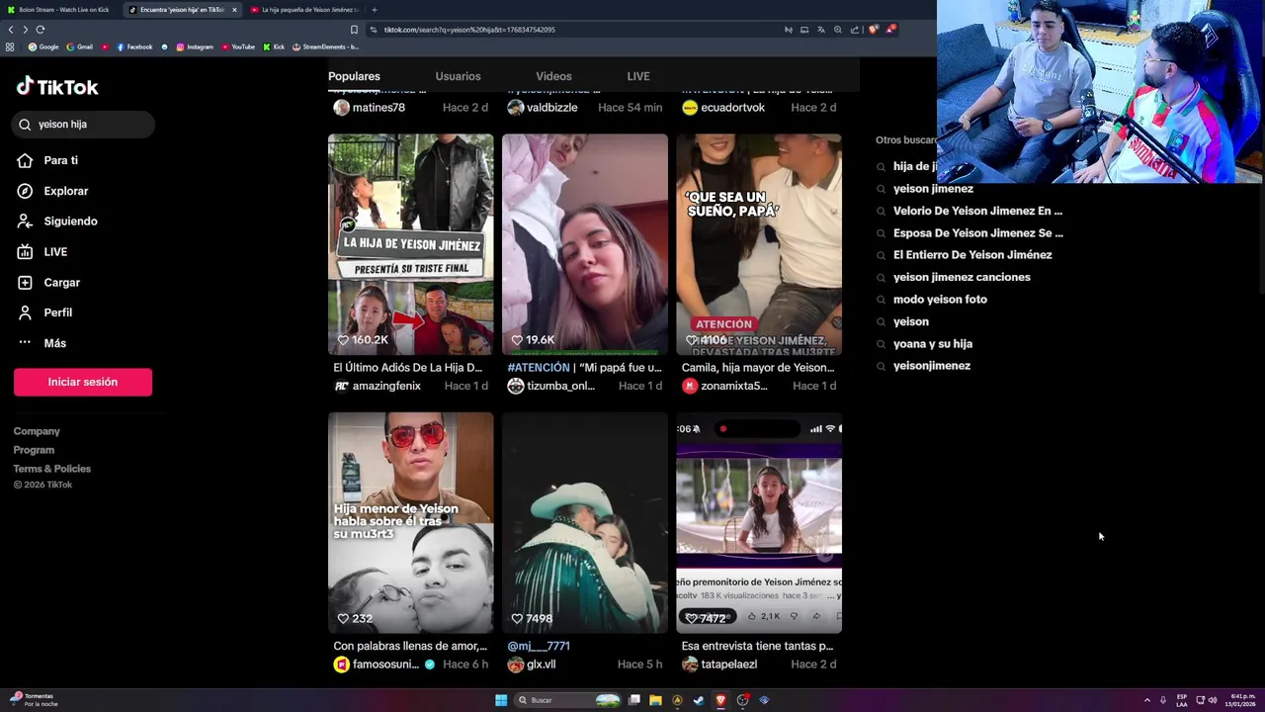Image resolution: width=1265 pixels, height=712 pixels.
Task: Select suggestion 'yoana y su hija'
Action: click(933, 344)
